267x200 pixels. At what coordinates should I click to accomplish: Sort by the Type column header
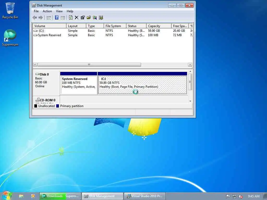(95, 26)
